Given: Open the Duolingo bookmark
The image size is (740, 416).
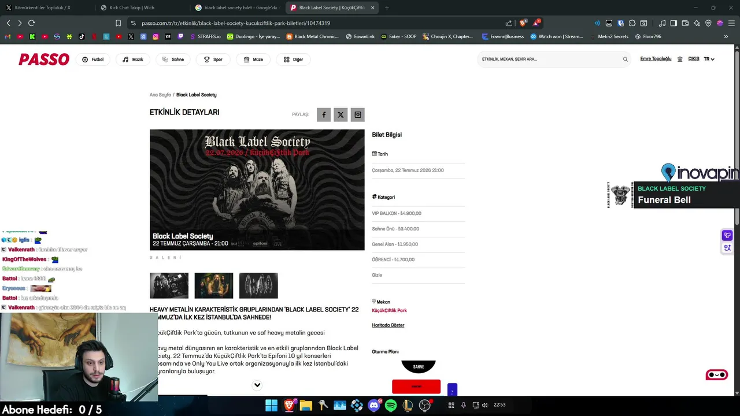Looking at the screenshot, I should coord(253,36).
